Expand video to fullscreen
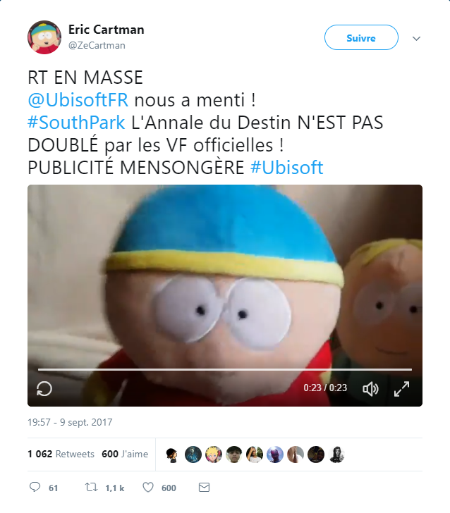Screen dimensions: 450x513 [402, 389]
